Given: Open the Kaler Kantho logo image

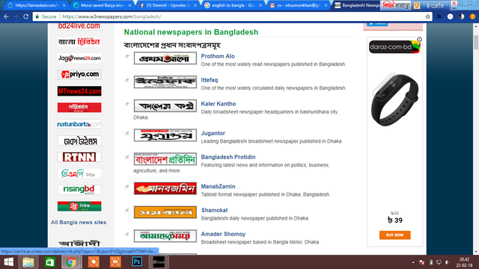Looking at the screenshot, I should tap(165, 106).
